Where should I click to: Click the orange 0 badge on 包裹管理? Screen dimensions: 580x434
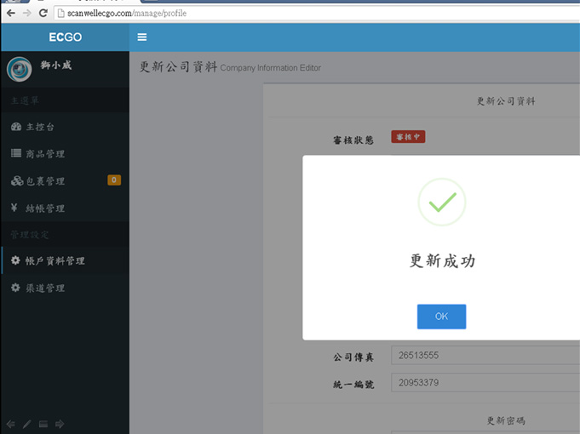tap(114, 180)
